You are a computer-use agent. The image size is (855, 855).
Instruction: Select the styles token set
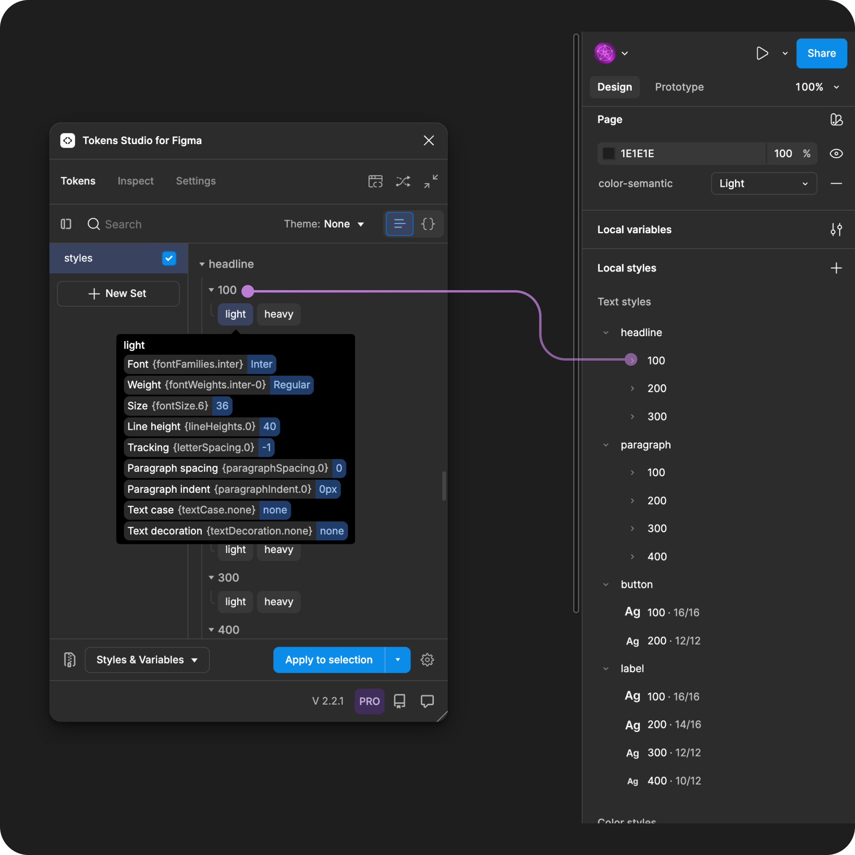(x=119, y=258)
